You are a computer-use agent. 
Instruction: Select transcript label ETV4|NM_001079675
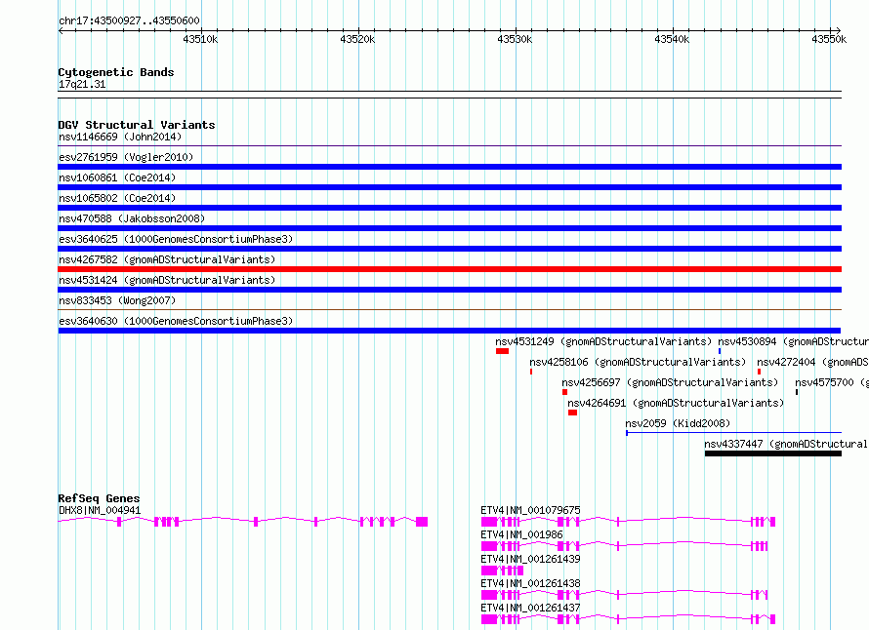point(530,510)
